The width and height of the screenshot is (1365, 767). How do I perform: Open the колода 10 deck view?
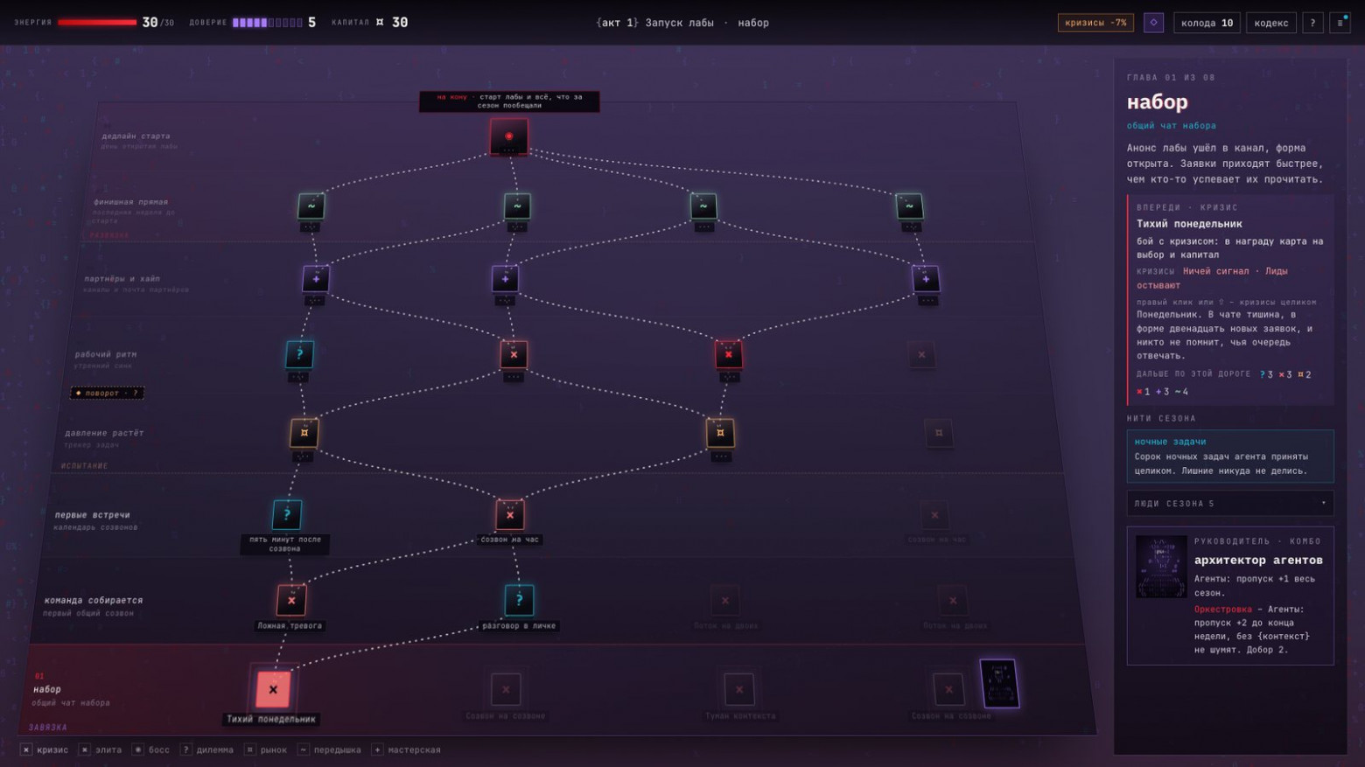(1207, 23)
